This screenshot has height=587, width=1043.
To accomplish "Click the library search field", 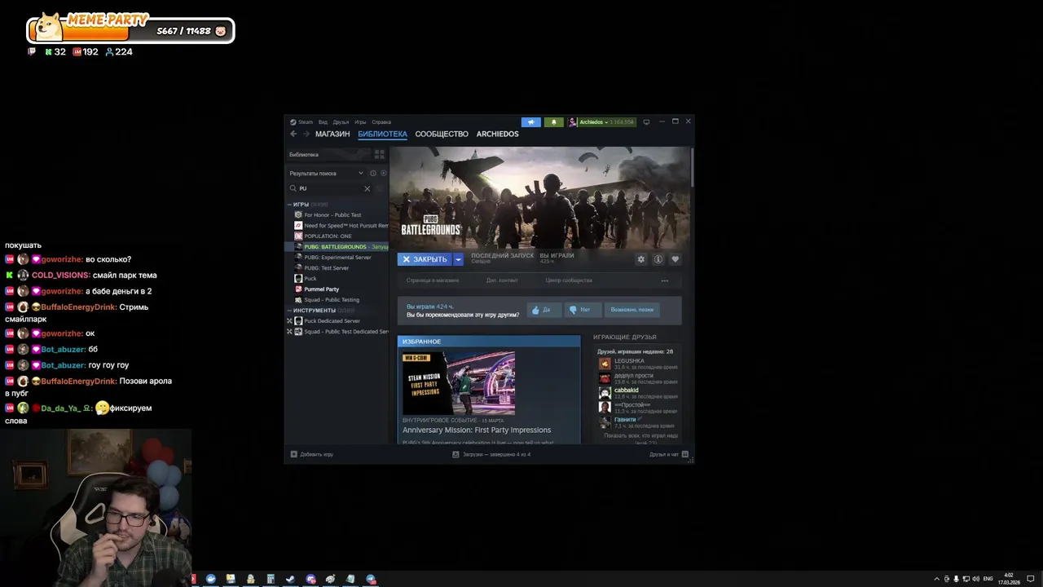I will click(x=329, y=188).
